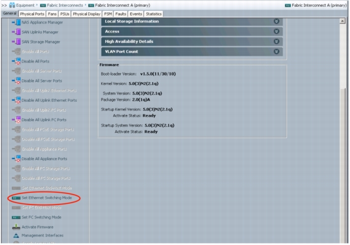The width and height of the screenshot is (350, 245).
Task: Click the grayed Enable All Ports icon
Action: (16, 52)
